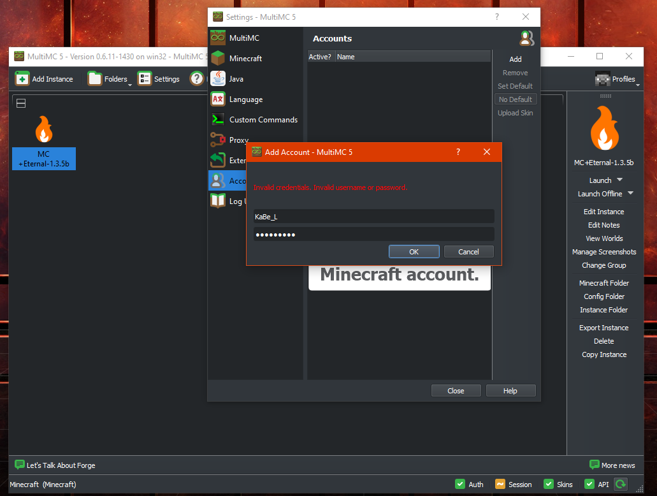
Task: Click the Add Instance toolbar icon
Action: pyautogui.click(x=22, y=78)
